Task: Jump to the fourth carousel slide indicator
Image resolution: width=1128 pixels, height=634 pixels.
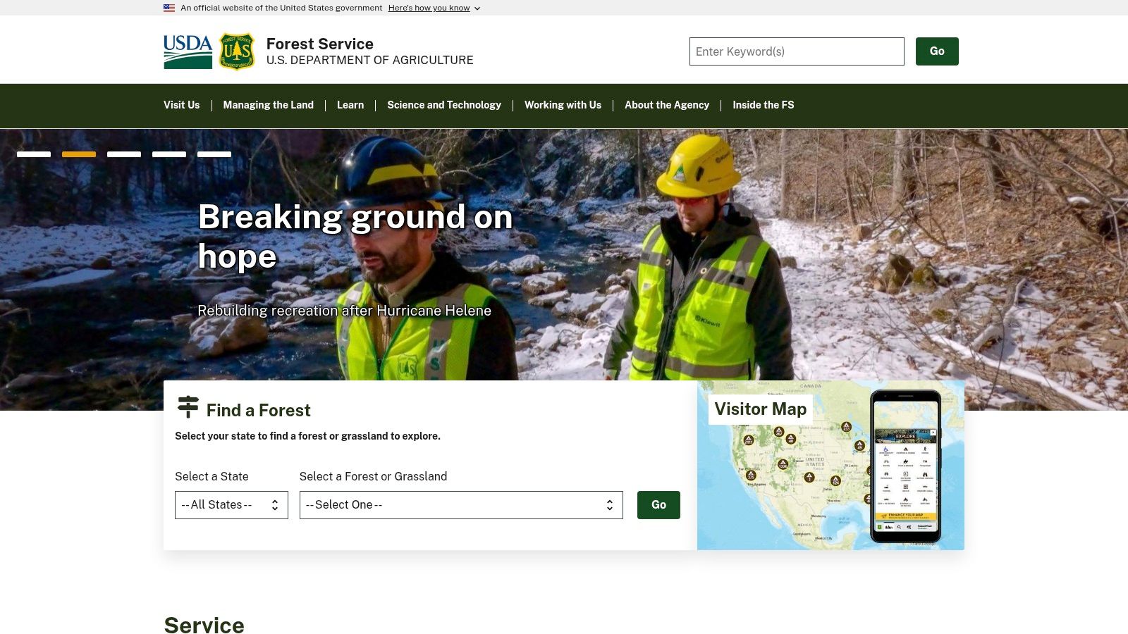Action: [x=169, y=154]
